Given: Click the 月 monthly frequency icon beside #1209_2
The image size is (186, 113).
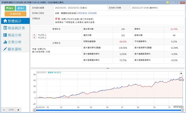Looking at the screenshot, I should coord(34,38).
